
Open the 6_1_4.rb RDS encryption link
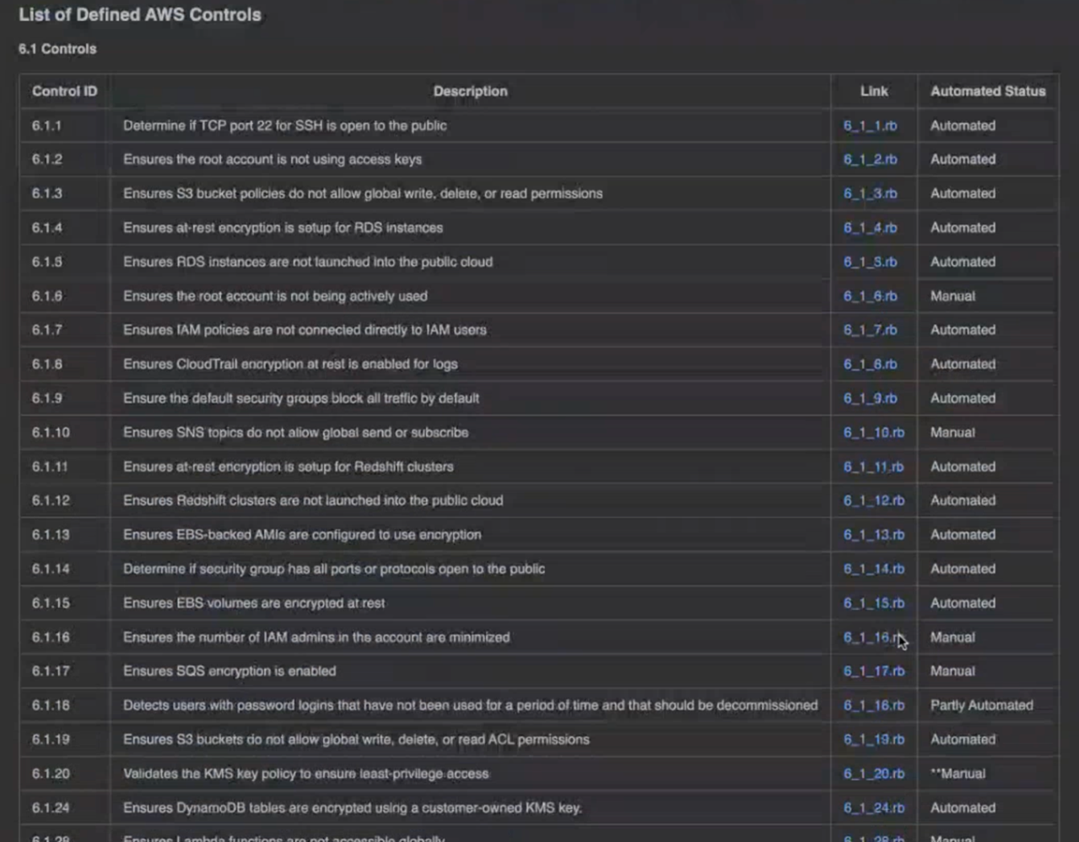pos(870,228)
